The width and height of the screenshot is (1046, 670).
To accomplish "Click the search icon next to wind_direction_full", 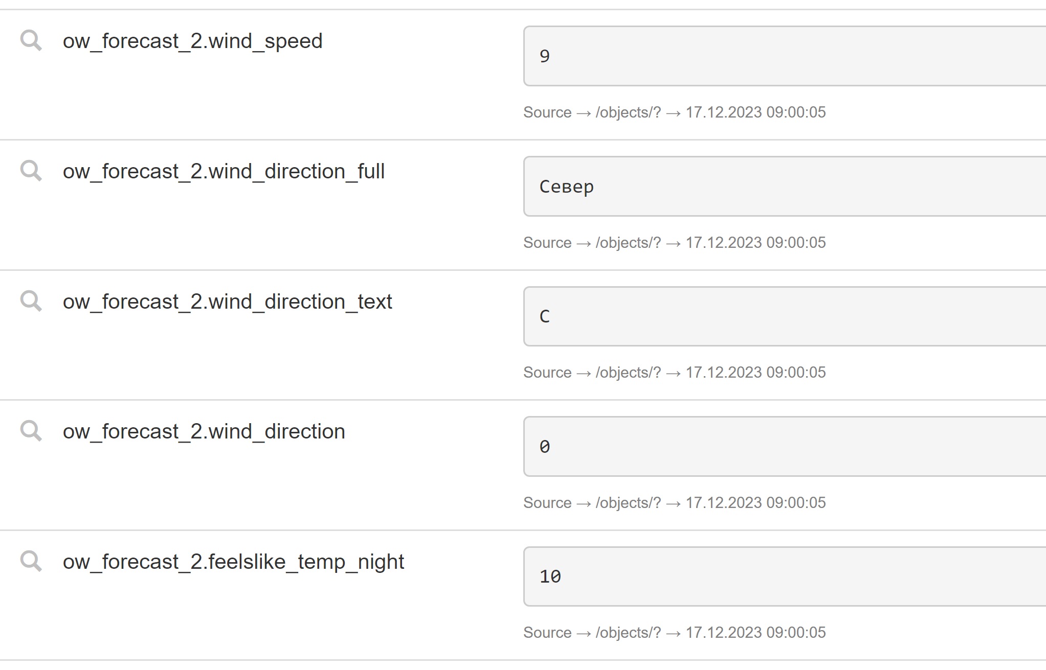I will tap(31, 170).
